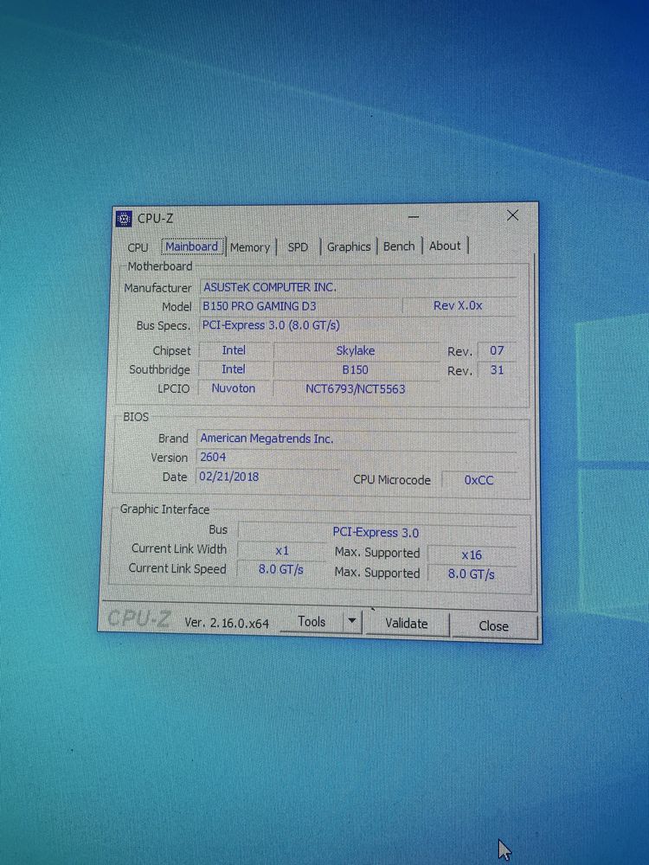The width and height of the screenshot is (649, 865).
Task: Click the Rev X.0x field
Action: coord(459,305)
